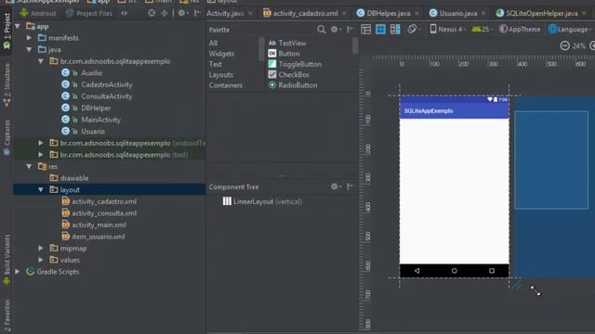Expand the mipmap folder

tap(41, 248)
